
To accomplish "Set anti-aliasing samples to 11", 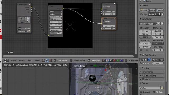I will click(x=146, y=60).
